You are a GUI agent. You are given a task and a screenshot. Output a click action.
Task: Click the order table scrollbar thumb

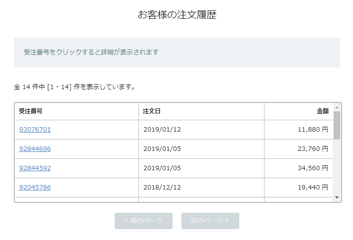pyautogui.click(x=337, y=125)
